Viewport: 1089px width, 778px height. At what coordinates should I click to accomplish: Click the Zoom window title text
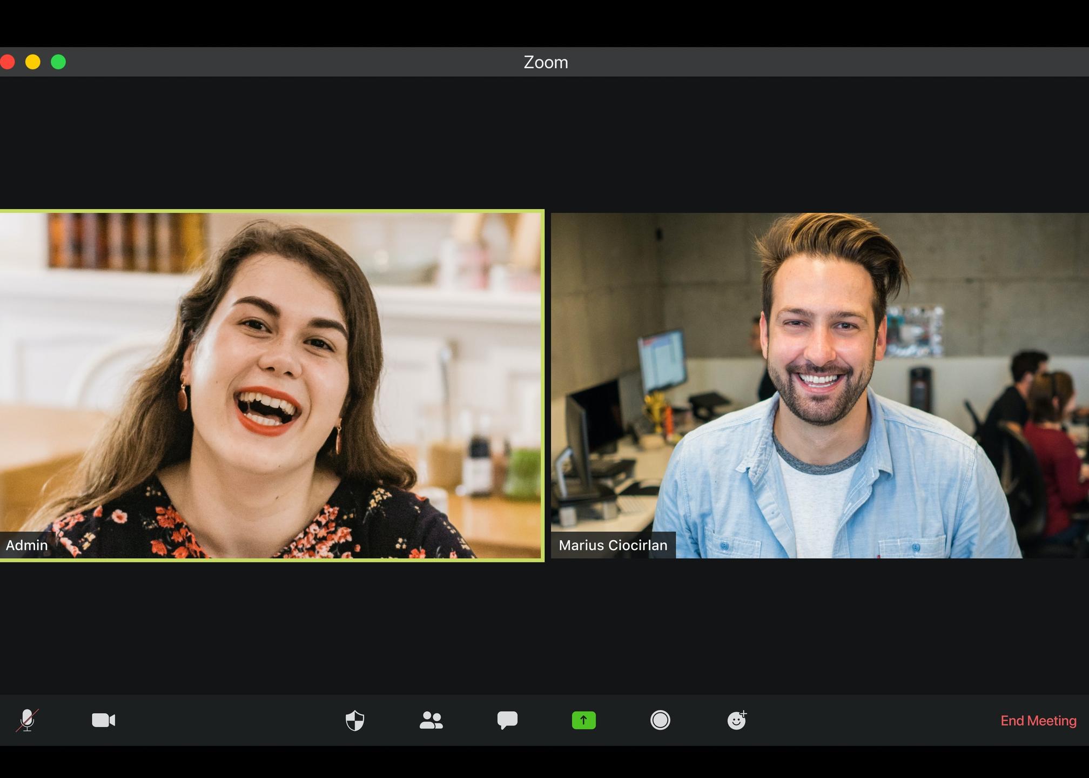pyautogui.click(x=546, y=62)
